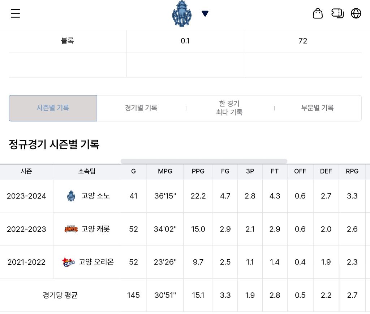
Task: Click the horizontal table scrollbar
Action: coord(204,161)
